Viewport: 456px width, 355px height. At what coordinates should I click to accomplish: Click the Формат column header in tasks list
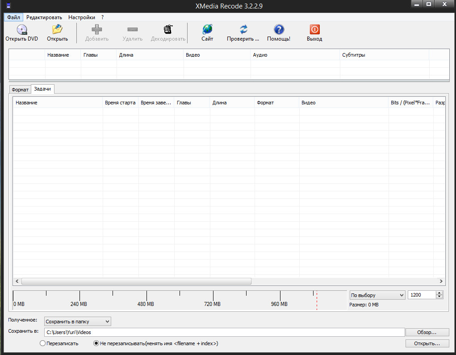click(x=277, y=103)
